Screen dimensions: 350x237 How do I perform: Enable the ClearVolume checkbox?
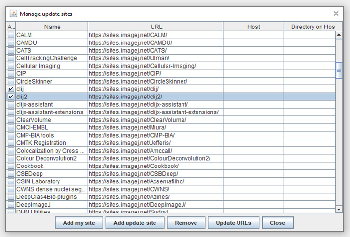pyautogui.click(x=11, y=120)
